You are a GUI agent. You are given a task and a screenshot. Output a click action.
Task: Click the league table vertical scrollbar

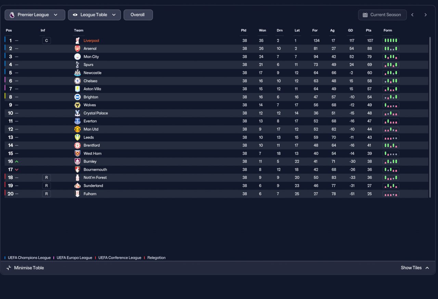point(430,117)
